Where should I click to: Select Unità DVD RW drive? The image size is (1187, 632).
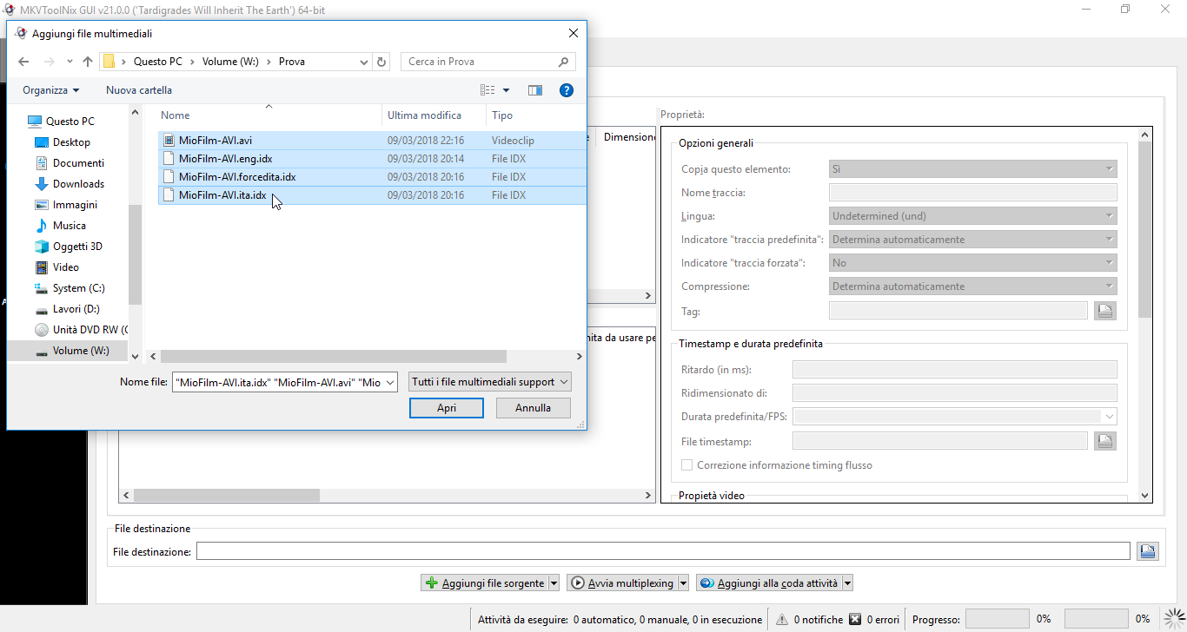pos(81,330)
